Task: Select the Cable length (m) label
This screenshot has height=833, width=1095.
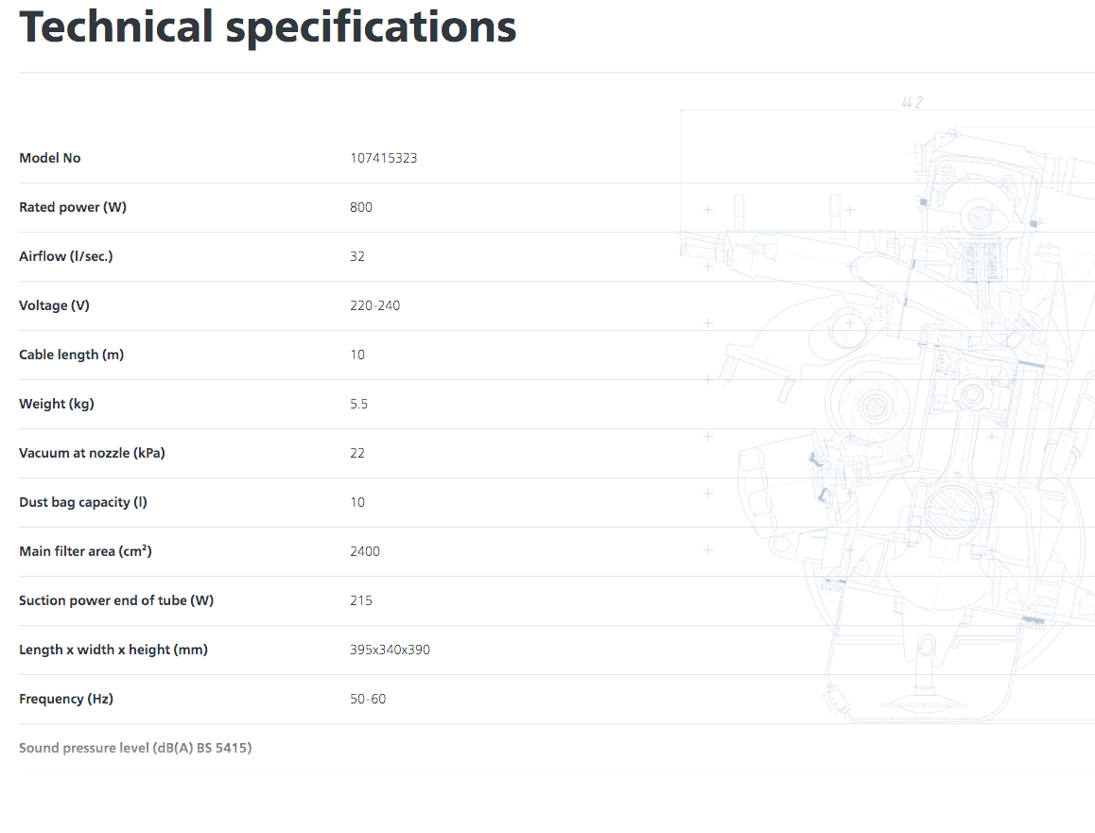Action: [x=71, y=355]
